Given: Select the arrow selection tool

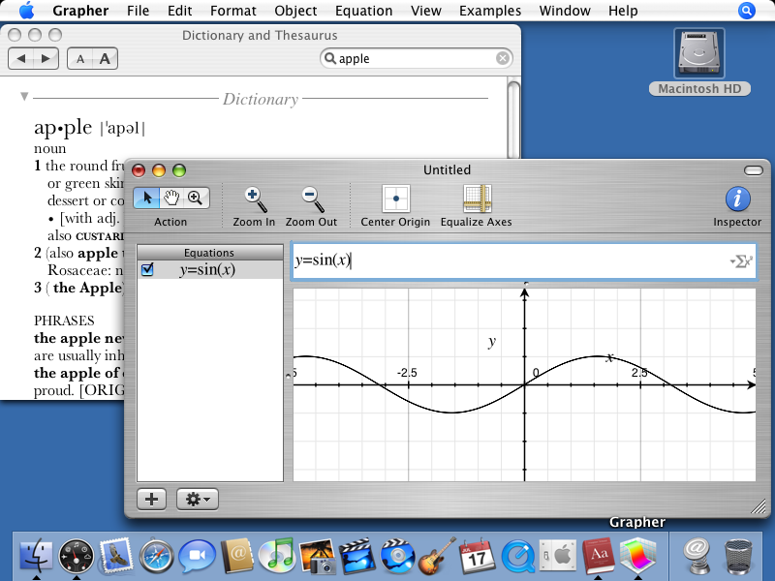Looking at the screenshot, I should tap(148, 198).
